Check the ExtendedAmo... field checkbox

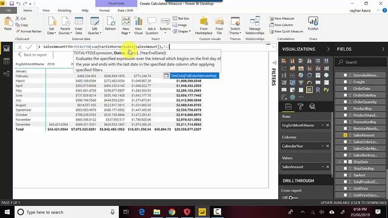[345, 75]
